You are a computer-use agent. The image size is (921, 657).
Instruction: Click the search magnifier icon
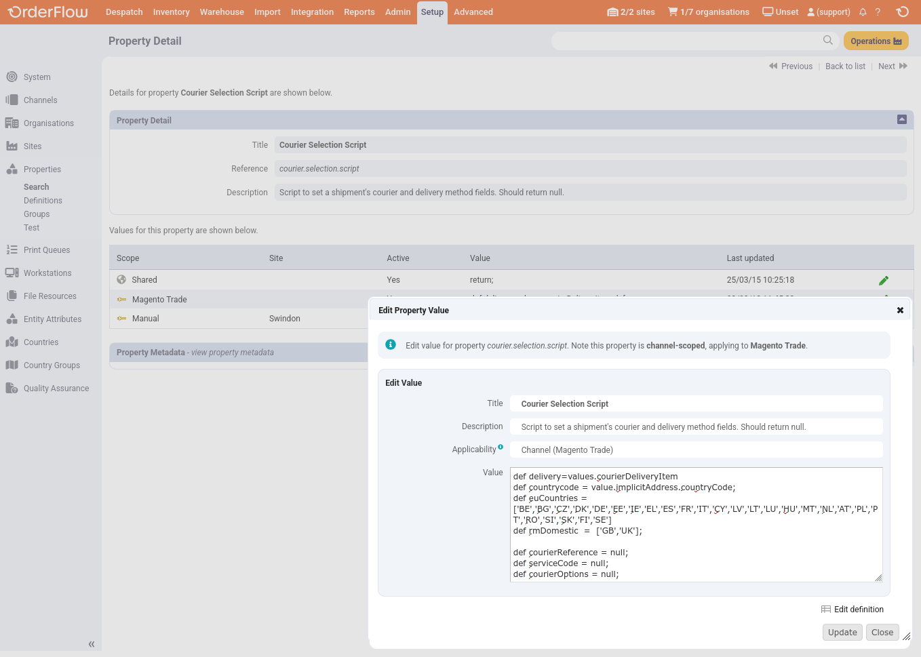click(827, 41)
